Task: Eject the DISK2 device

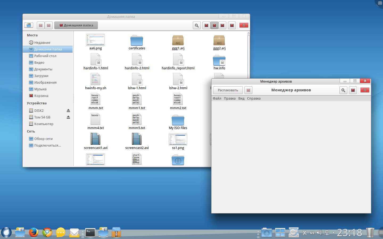Action: coord(68,110)
